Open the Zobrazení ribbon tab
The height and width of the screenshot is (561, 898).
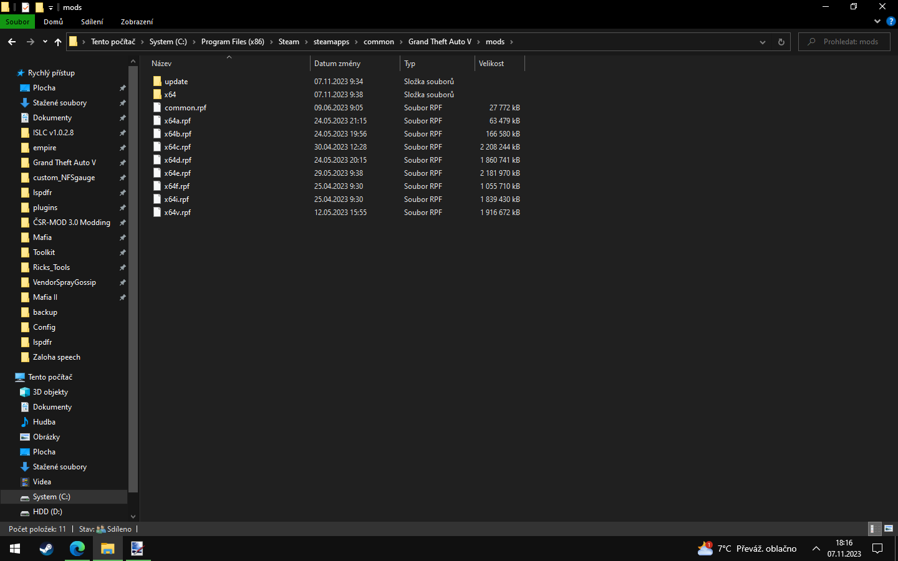[x=137, y=22]
